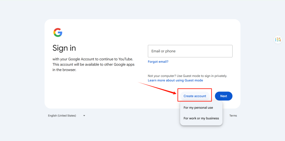The width and height of the screenshot is (285, 141).
Task: Expand the language selector arrow
Action: (84, 116)
